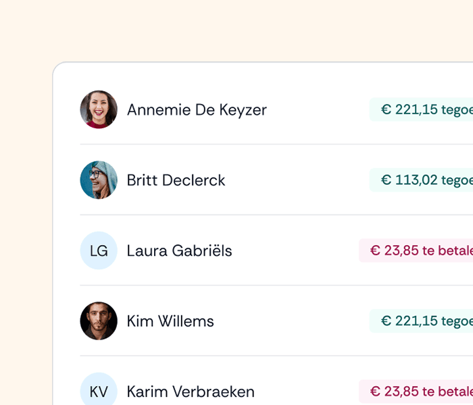Click Kim Willems' profile photo

pyautogui.click(x=99, y=321)
